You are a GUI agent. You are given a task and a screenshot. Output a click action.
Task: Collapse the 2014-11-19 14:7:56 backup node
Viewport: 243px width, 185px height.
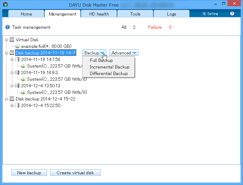pos(12,59)
